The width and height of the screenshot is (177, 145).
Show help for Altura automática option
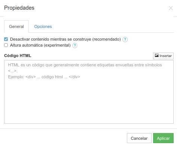75,45
